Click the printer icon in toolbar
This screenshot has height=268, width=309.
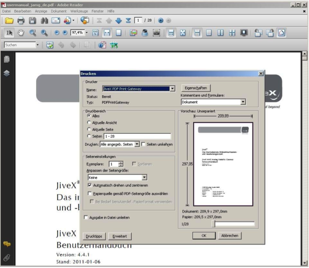tap(21, 21)
